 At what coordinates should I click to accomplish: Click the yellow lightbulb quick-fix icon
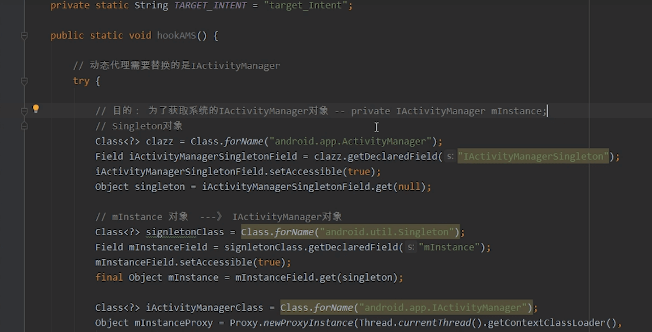pyautogui.click(x=36, y=109)
